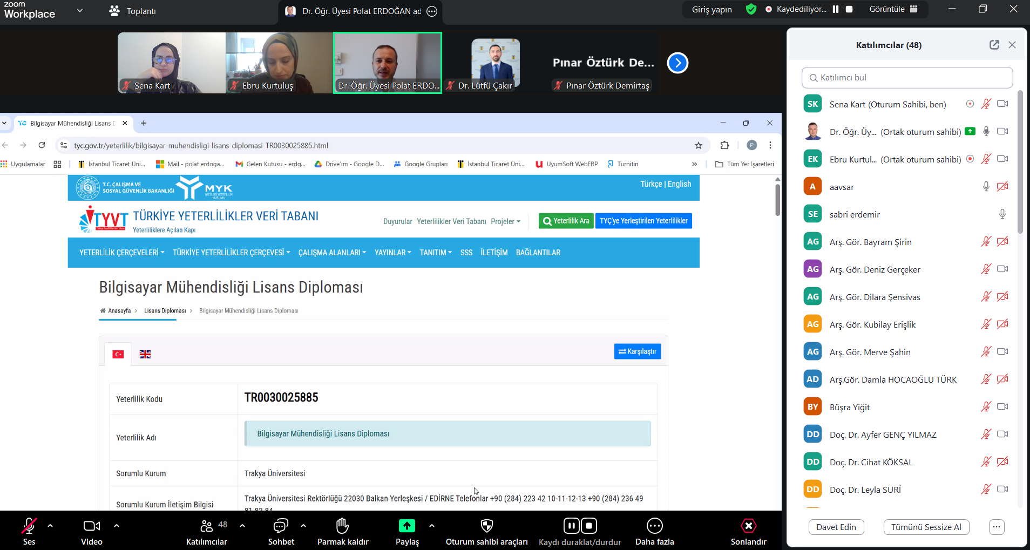
Task: Click the Tümünü Sessize Al button
Action: (926, 527)
